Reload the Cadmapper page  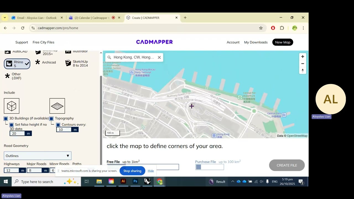click(x=23, y=28)
